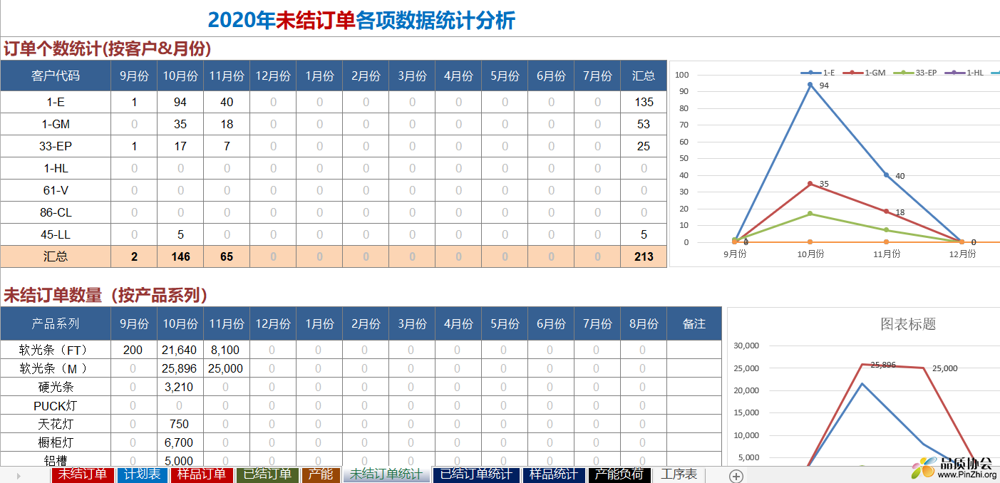Select the 8,100 quantity cell

[226, 350]
